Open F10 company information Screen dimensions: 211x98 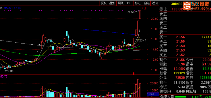129,3
